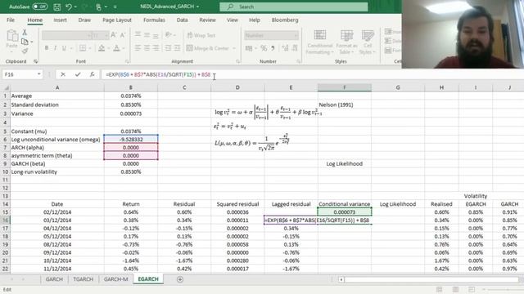This screenshot has width=524, height=294.
Task: Open the Bloomberg tab
Action: (x=285, y=20)
